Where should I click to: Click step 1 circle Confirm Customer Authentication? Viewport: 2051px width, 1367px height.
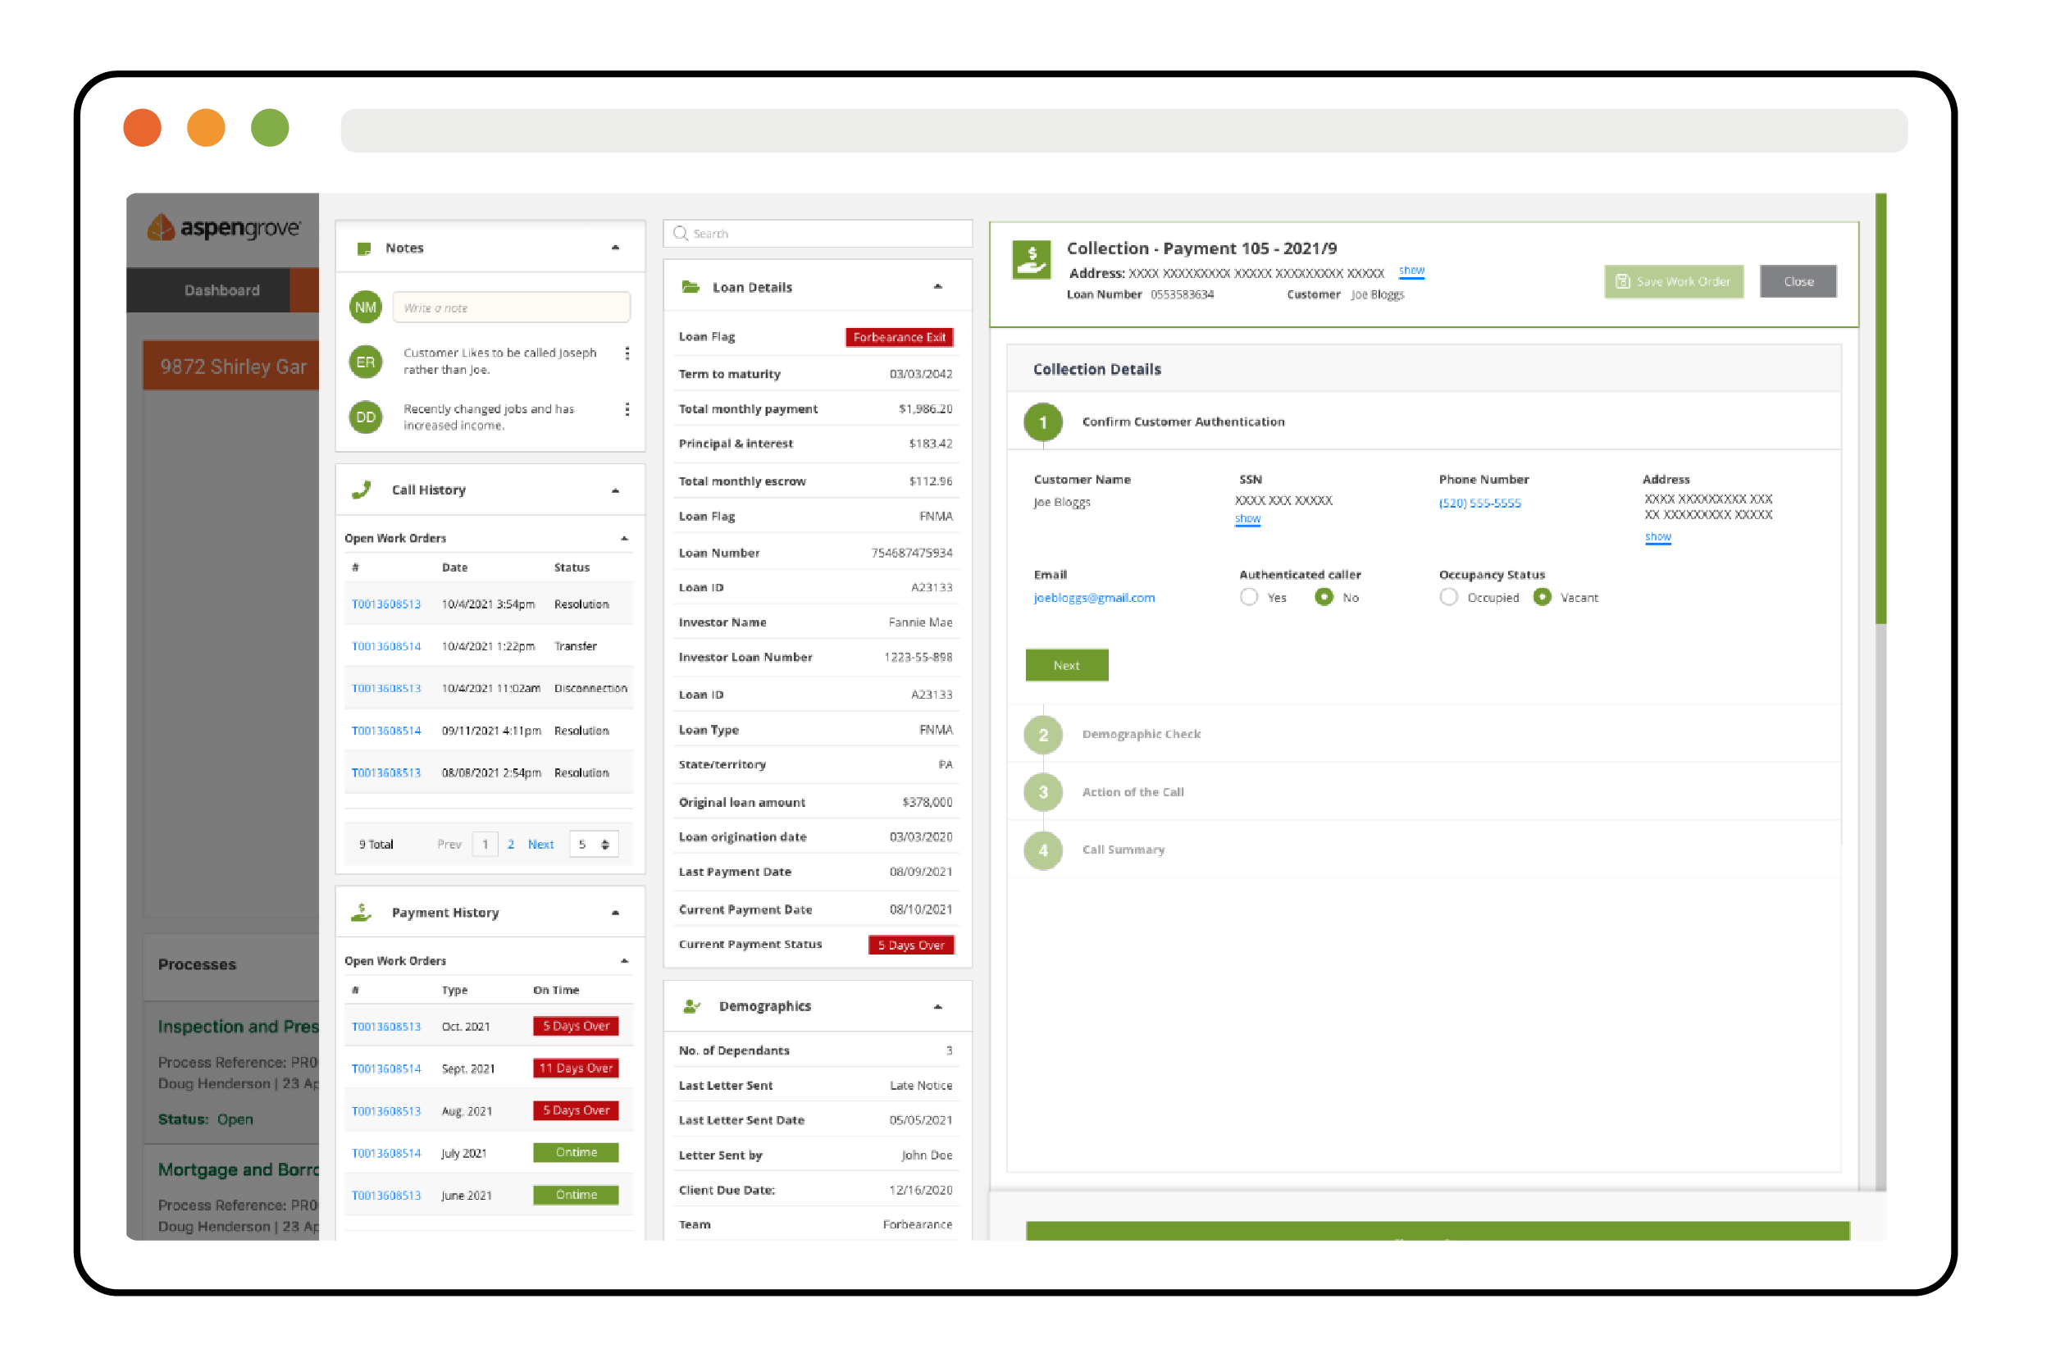pyautogui.click(x=1042, y=422)
